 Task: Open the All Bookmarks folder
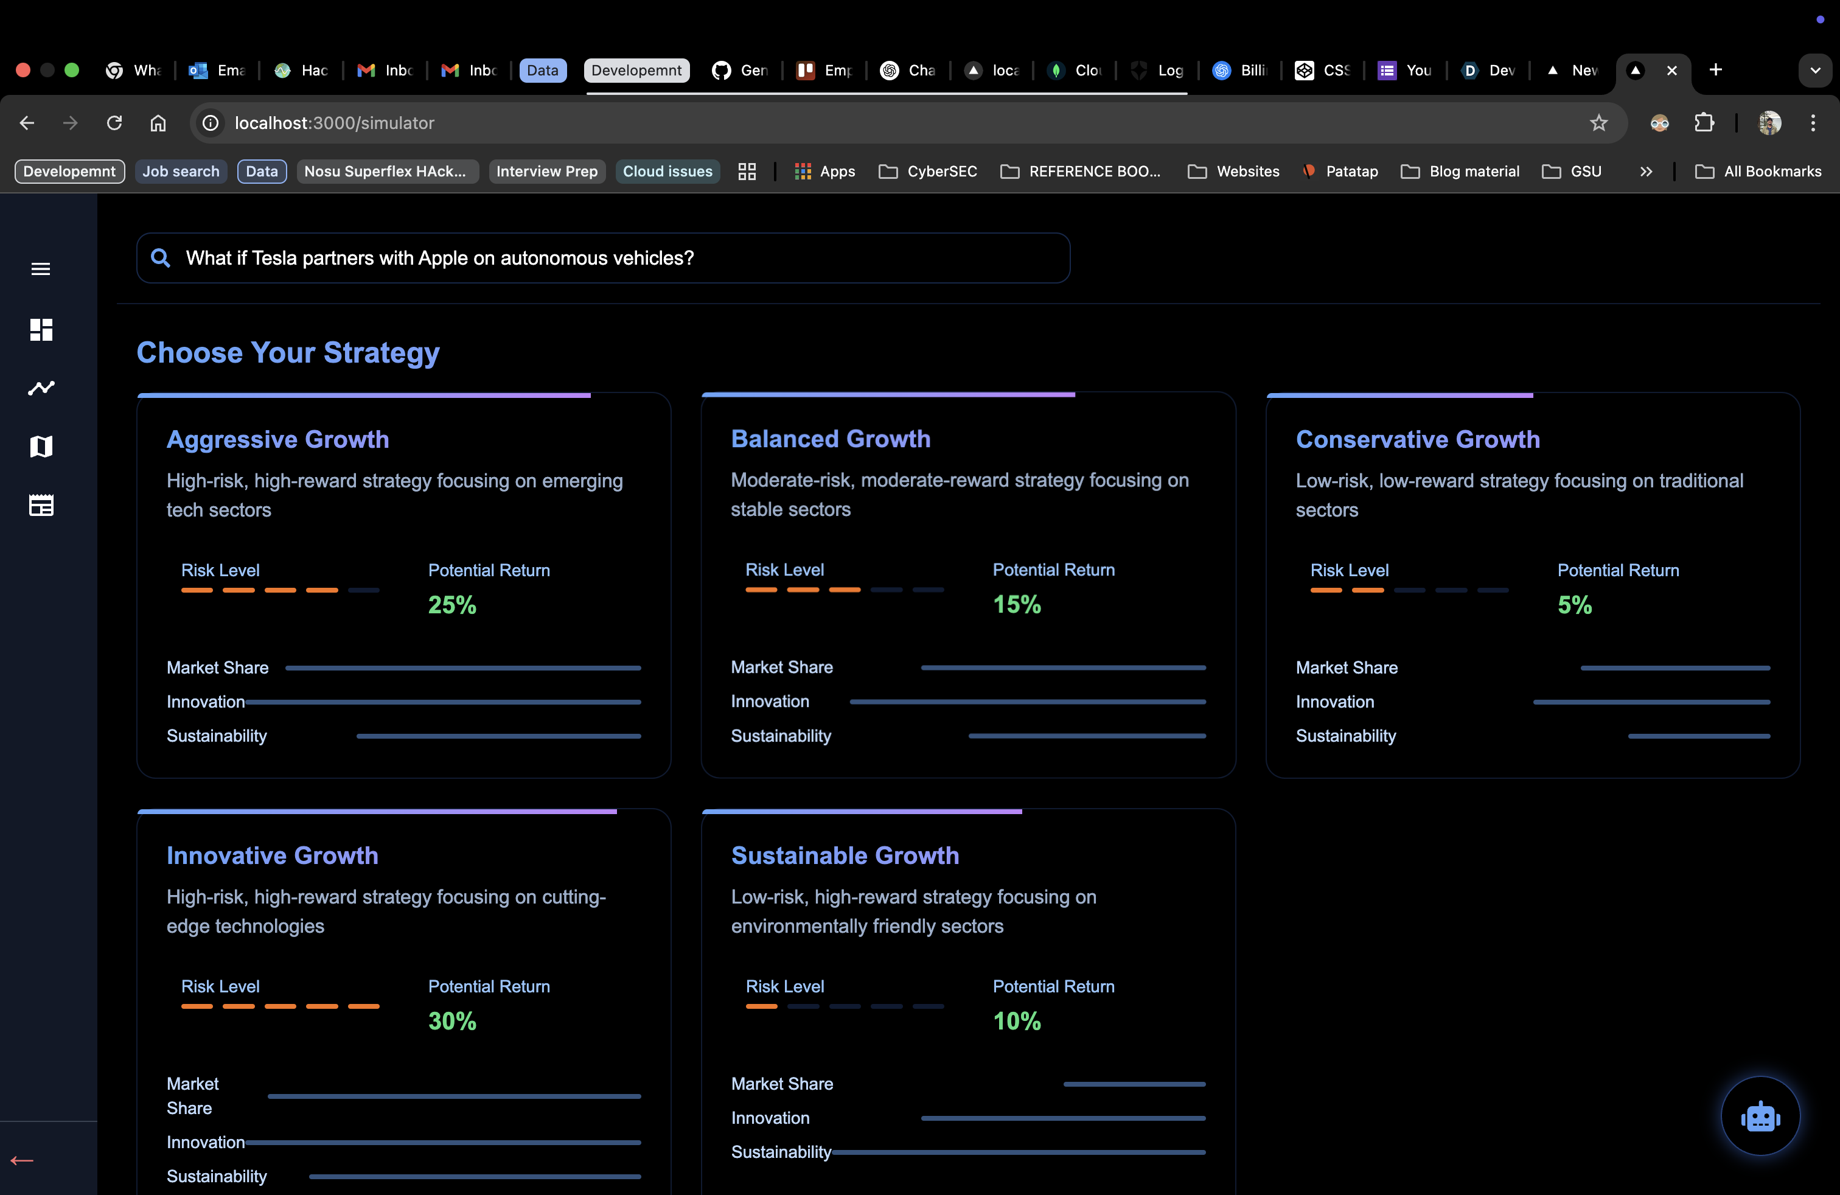pos(1758,172)
